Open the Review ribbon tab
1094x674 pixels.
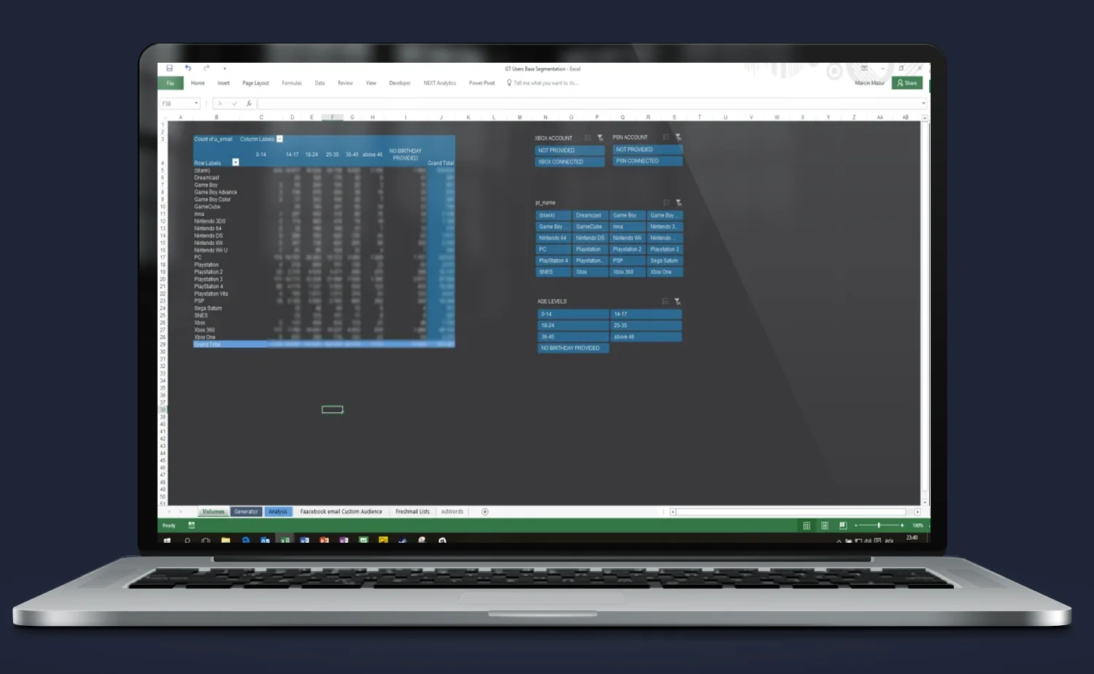coord(345,83)
